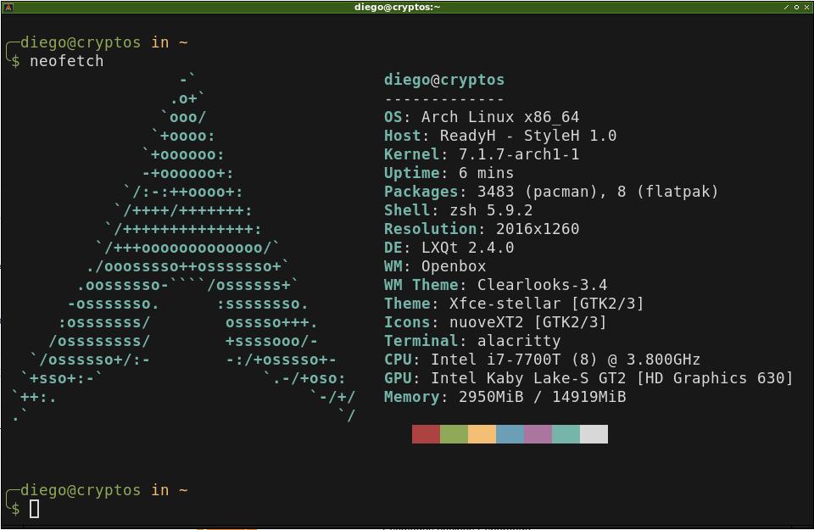
Task: Click the Memory usage line
Action: (505, 397)
